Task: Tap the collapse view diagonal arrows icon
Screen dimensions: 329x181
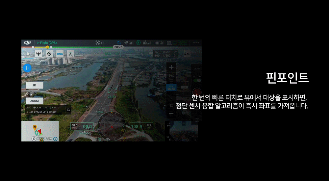Action: [x=169, y=138]
